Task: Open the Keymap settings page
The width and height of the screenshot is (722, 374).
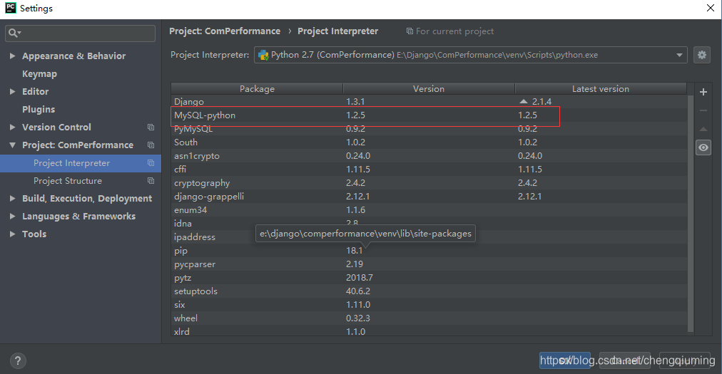Action: click(40, 73)
